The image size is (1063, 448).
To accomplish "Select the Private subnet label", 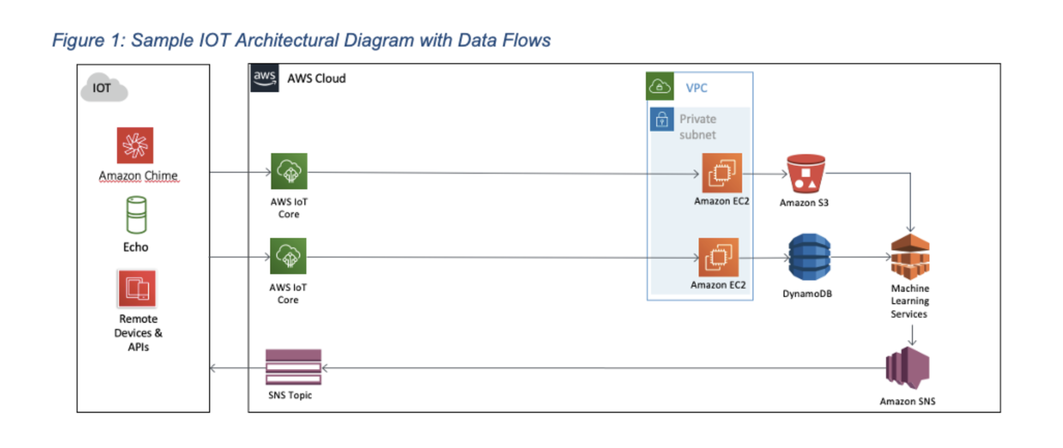I will (x=698, y=127).
